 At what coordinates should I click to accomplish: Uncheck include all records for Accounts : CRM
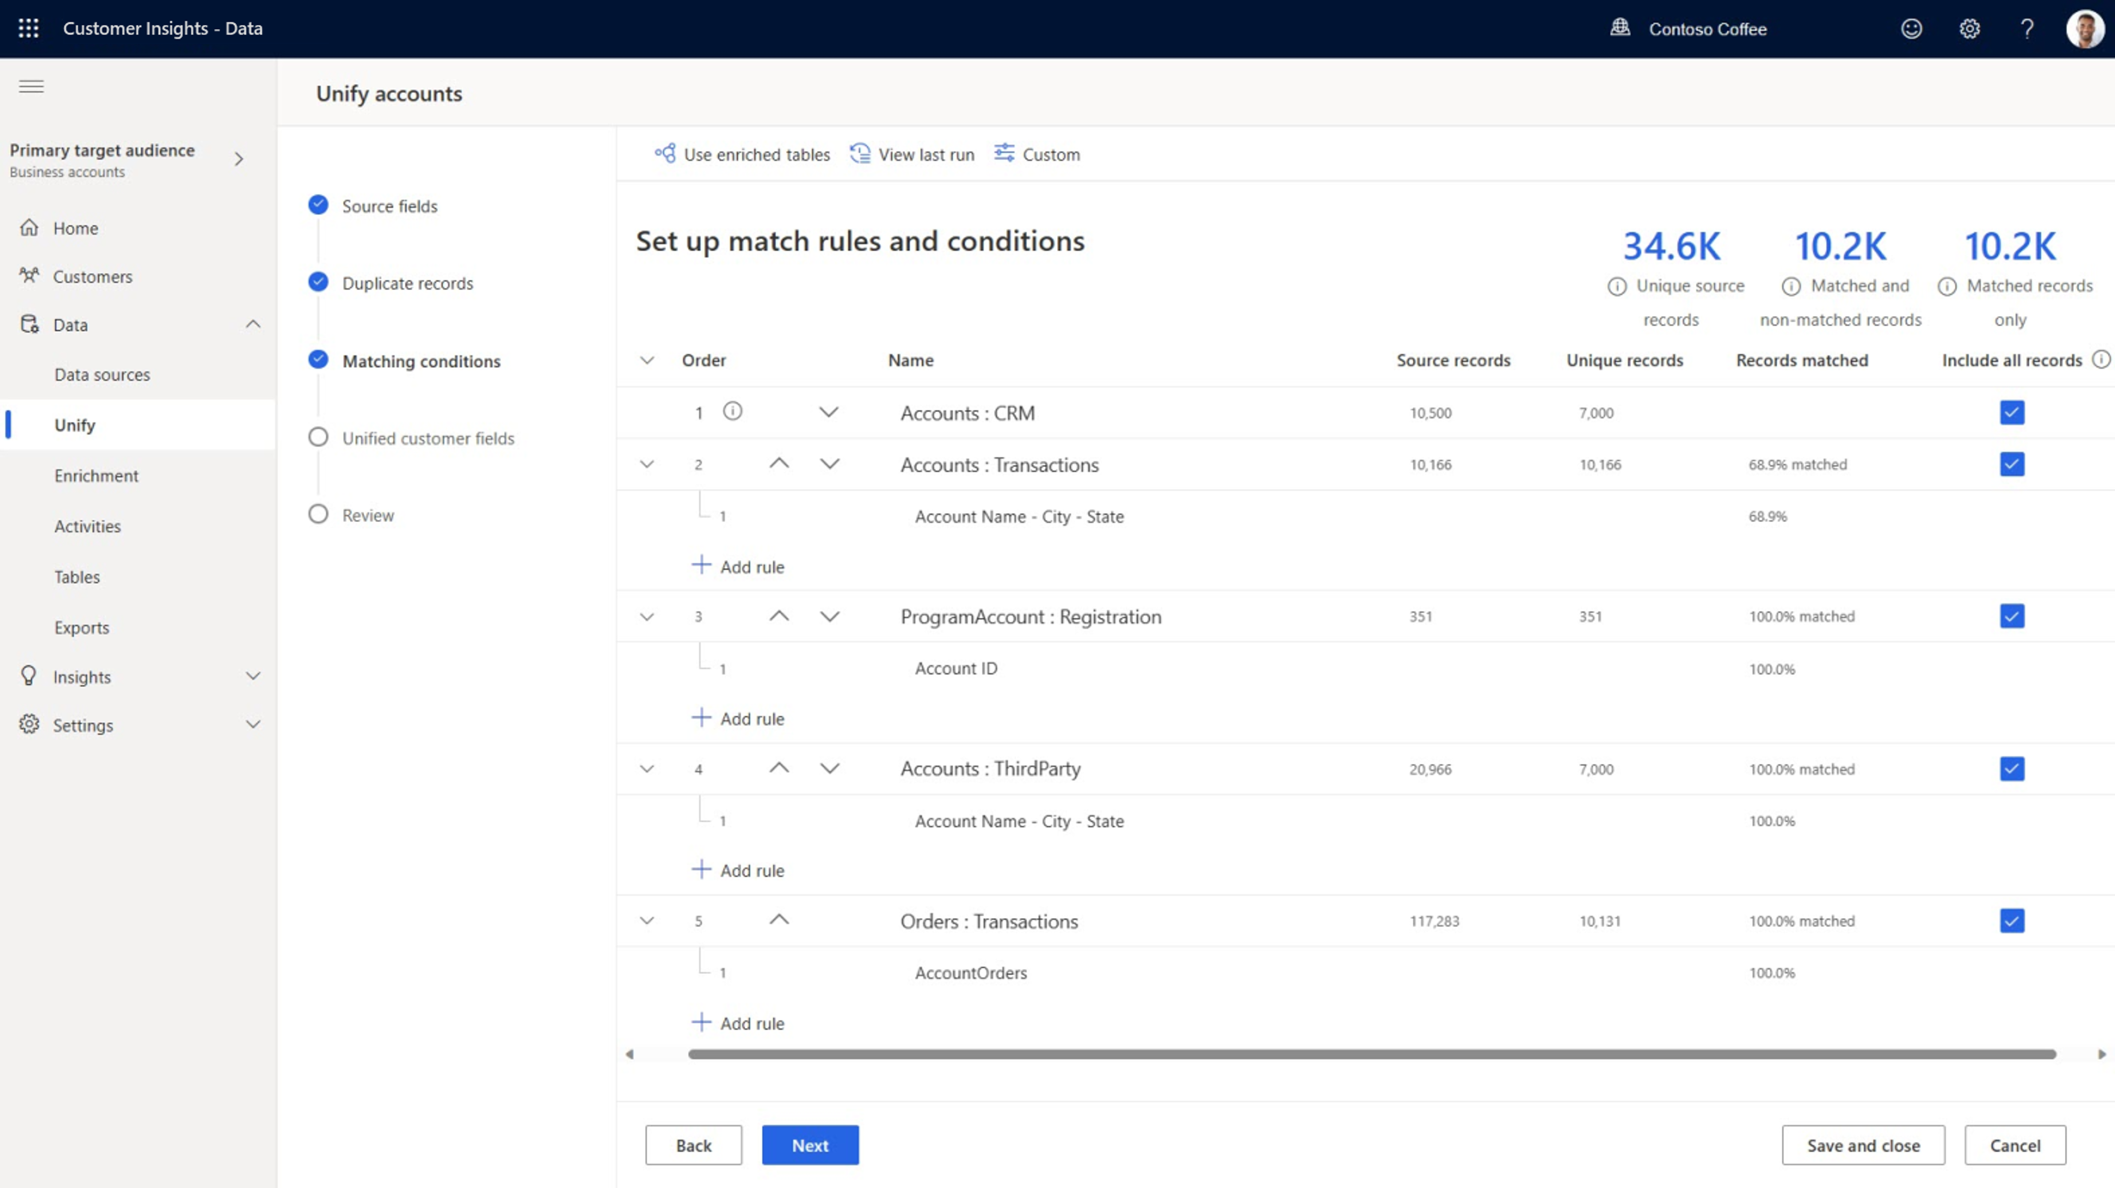click(2012, 412)
